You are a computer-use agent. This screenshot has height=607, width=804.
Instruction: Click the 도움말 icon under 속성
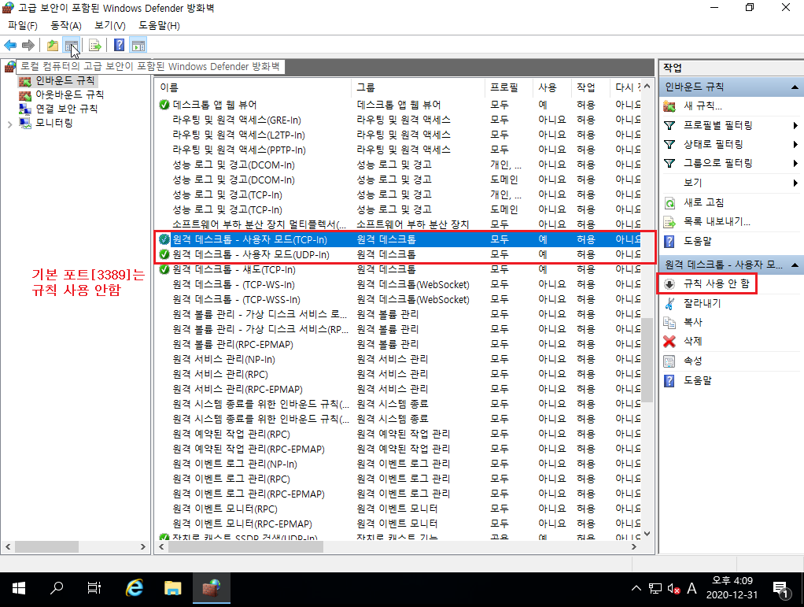(x=669, y=381)
